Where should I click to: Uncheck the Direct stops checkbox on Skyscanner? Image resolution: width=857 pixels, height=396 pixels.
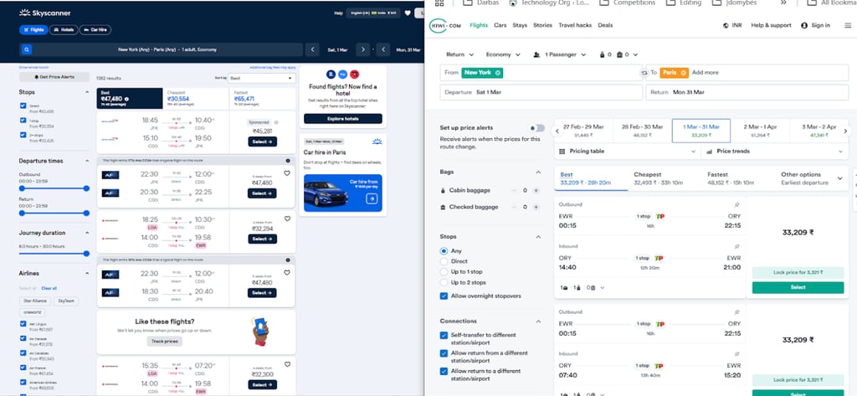point(23,106)
